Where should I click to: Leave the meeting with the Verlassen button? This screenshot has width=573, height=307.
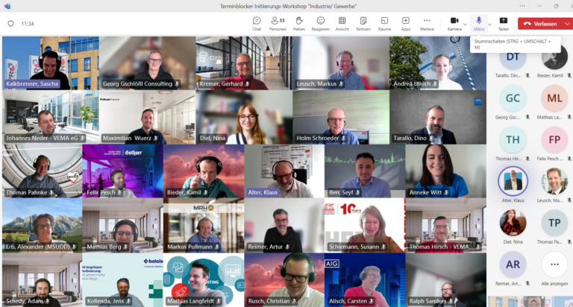540,24
